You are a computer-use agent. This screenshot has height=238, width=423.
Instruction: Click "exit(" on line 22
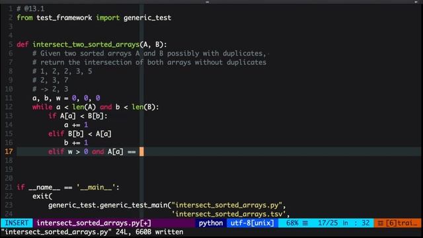[42, 196]
